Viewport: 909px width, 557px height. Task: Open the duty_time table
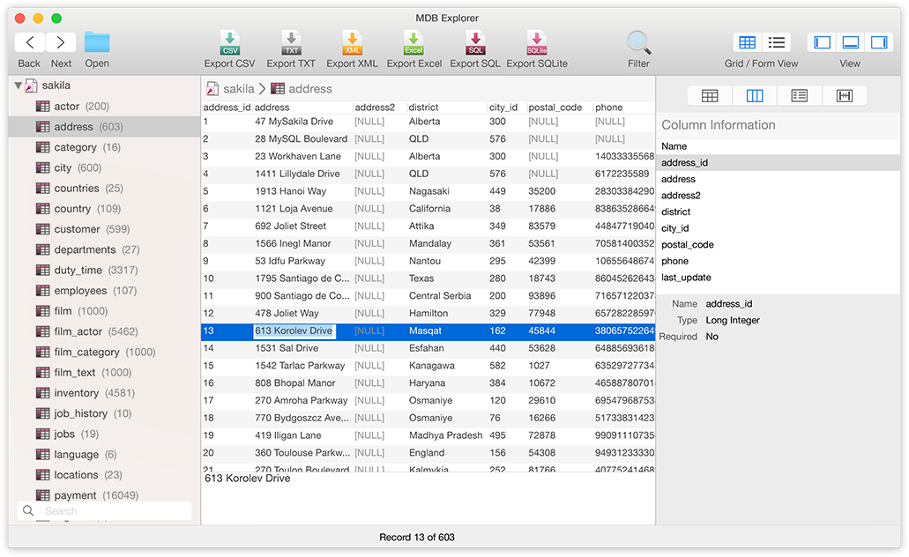click(104, 270)
